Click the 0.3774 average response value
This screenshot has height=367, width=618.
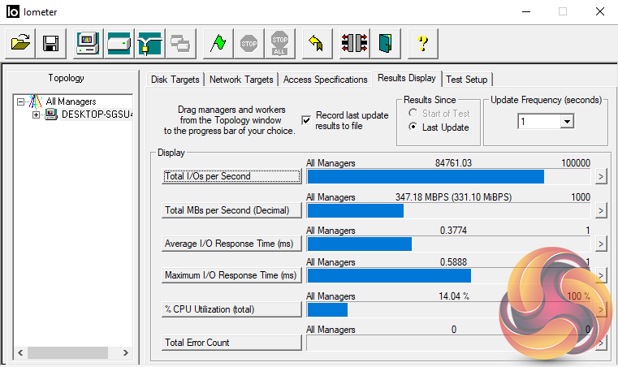pyautogui.click(x=453, y=231)
